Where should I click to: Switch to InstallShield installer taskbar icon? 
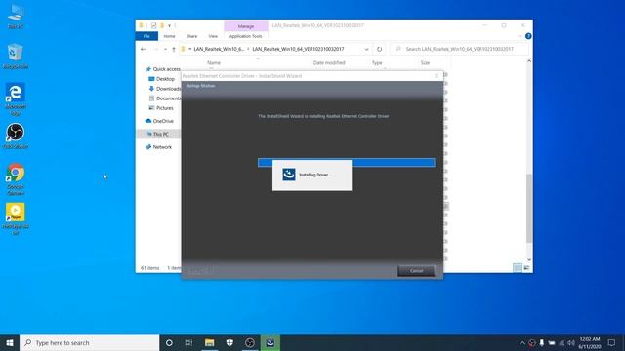pyautogui.click(x=271, y=342)
